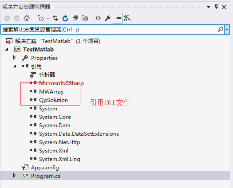
Task: Click Sync with Active Document icon
Action: (55, 18)
